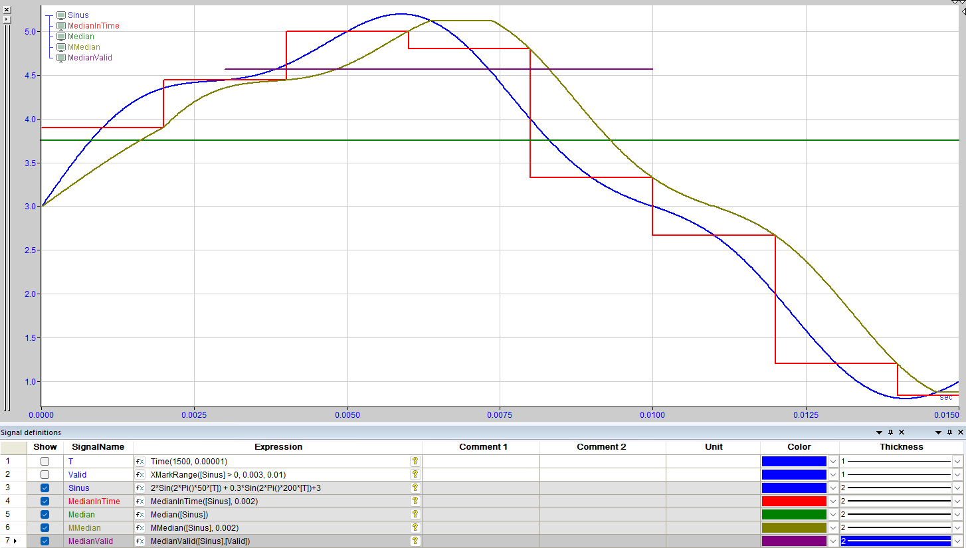Click the help icon for the Time expression
966x548 pixels.
point(415,461)
